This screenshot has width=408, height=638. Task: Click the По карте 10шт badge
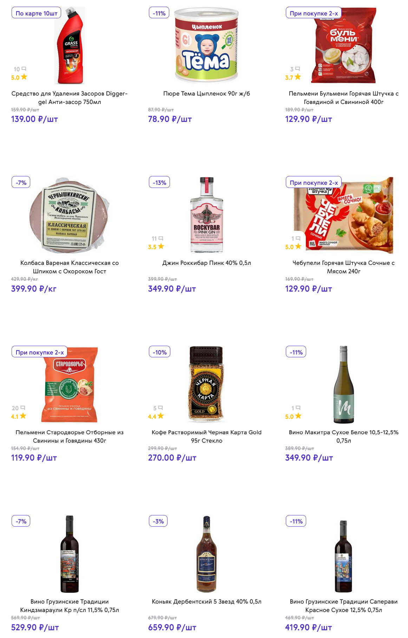tap(37, 13)
